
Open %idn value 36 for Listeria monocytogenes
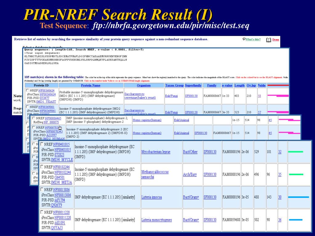[x=280, y=220]
